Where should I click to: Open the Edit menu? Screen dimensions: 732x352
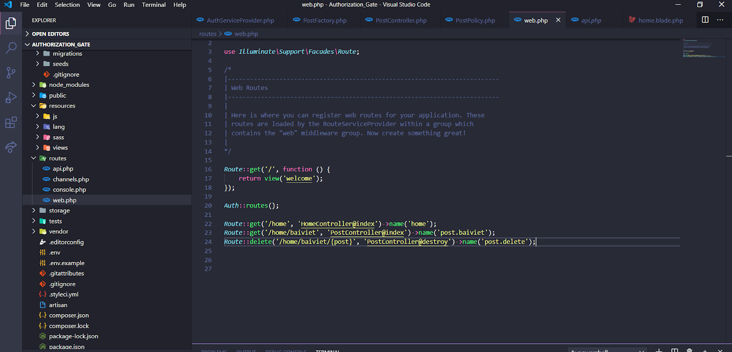coord(42,5)
